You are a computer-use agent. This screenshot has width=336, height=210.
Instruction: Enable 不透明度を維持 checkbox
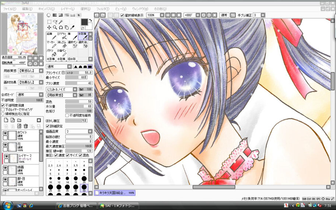pos(67,116)
